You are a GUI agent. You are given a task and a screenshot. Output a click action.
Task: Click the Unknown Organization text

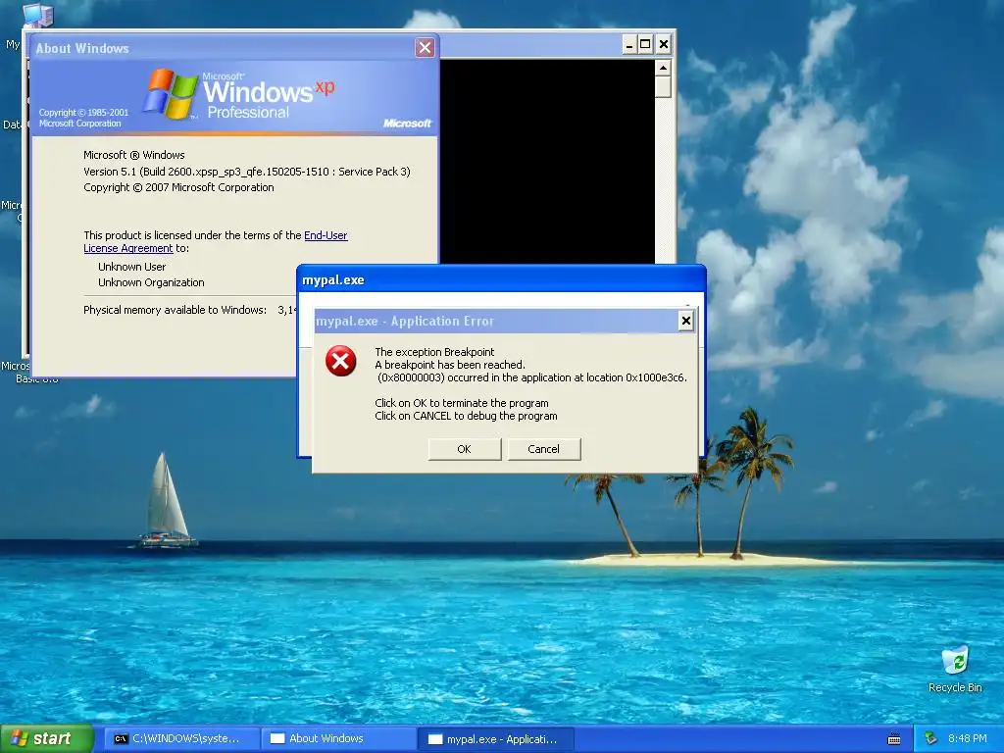point(151,282)
